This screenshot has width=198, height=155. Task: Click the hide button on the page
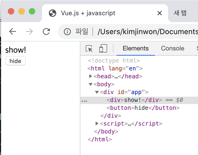15,61
